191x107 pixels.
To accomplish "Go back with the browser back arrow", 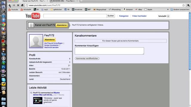I will 10,5.
